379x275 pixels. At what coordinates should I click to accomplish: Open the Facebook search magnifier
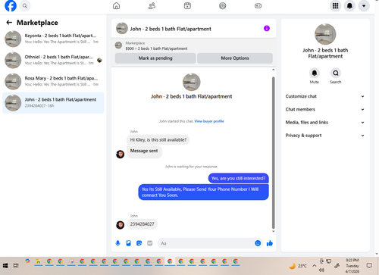(25, 5)
